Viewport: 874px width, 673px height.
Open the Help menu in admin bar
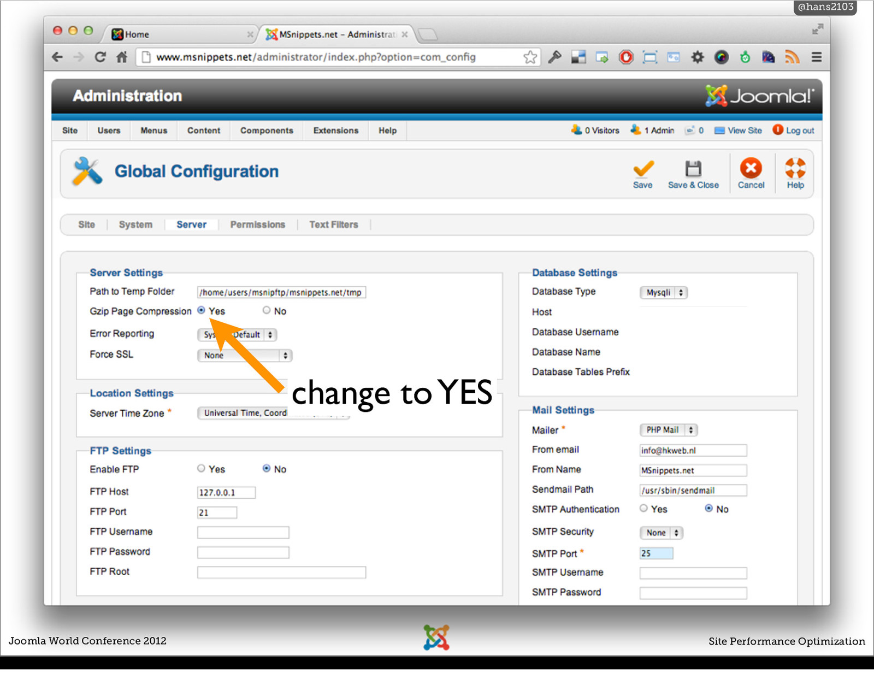[387, 131]
